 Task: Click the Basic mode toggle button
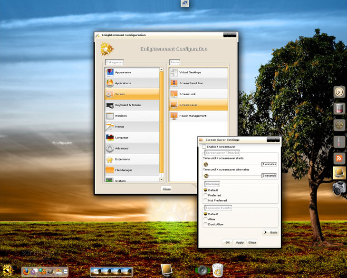coord(270,232)
